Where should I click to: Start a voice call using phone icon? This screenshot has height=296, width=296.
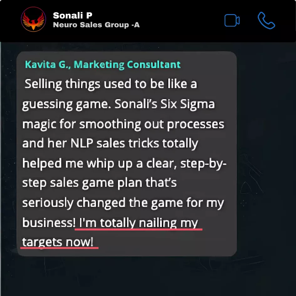266,21
